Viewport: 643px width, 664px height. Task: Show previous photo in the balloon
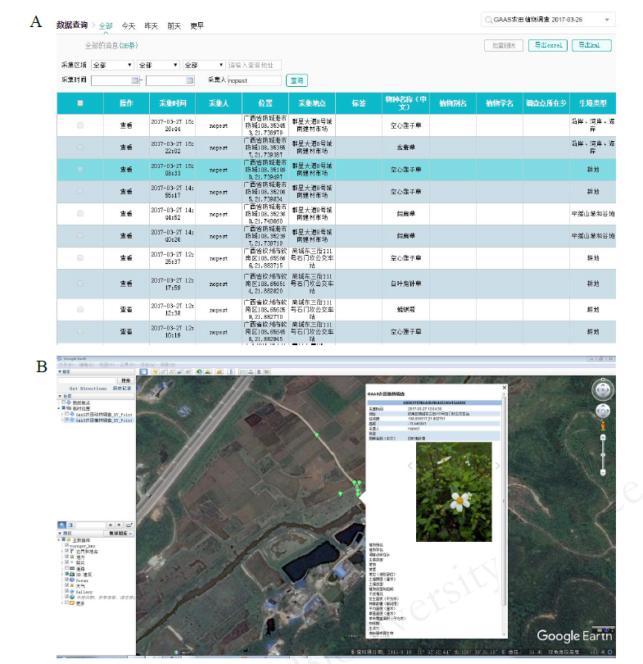pos(410,466)
